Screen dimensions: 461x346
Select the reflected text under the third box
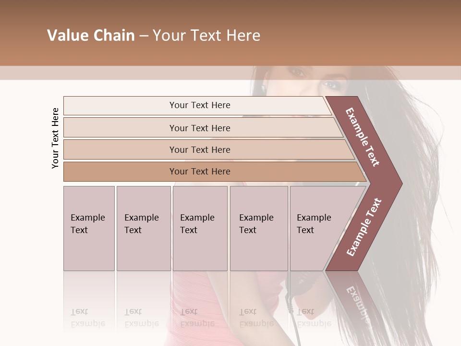tap(197, 318)
